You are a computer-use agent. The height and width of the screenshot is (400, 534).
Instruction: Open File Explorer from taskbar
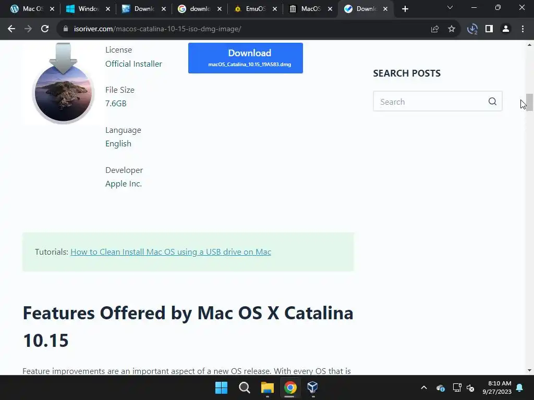pyautogui.click(x=268, y=387)
